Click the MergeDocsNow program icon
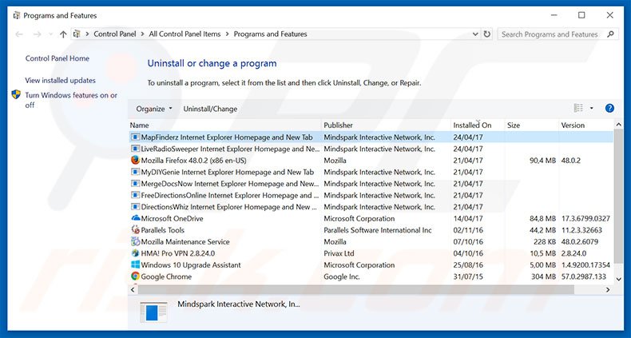The height and width of the screenshot is (338, 631). [x=135, y=184]
